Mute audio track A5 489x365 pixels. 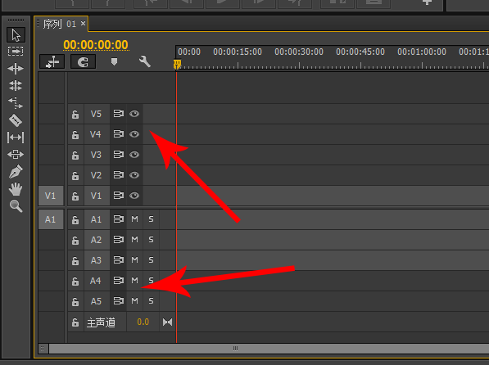pos(134,301)
